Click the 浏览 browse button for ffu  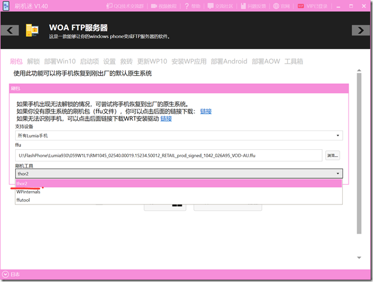[332, 156]
